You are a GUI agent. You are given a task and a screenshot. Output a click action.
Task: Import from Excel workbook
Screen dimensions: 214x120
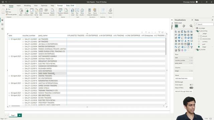point(26,12)
